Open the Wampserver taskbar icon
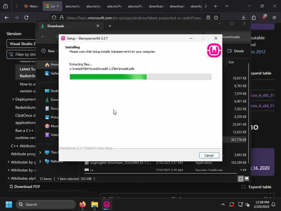This screenshot has height=211, width=281. 107,204
